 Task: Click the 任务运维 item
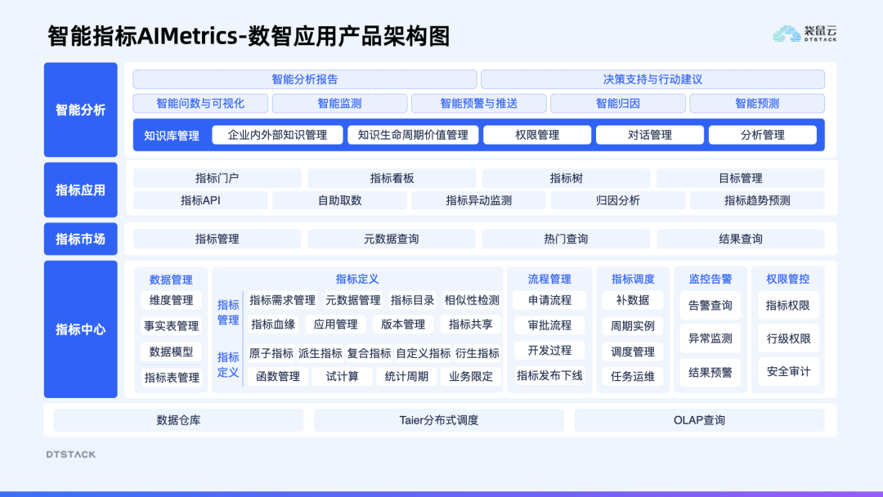point(633,377)
